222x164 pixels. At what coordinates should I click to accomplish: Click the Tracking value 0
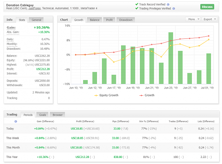[49, 98]
